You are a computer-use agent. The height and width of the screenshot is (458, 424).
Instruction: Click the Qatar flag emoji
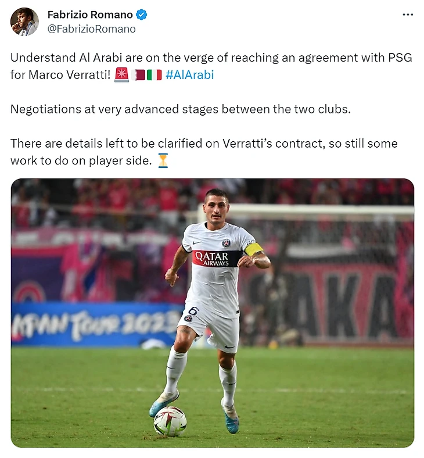point(138,75)
